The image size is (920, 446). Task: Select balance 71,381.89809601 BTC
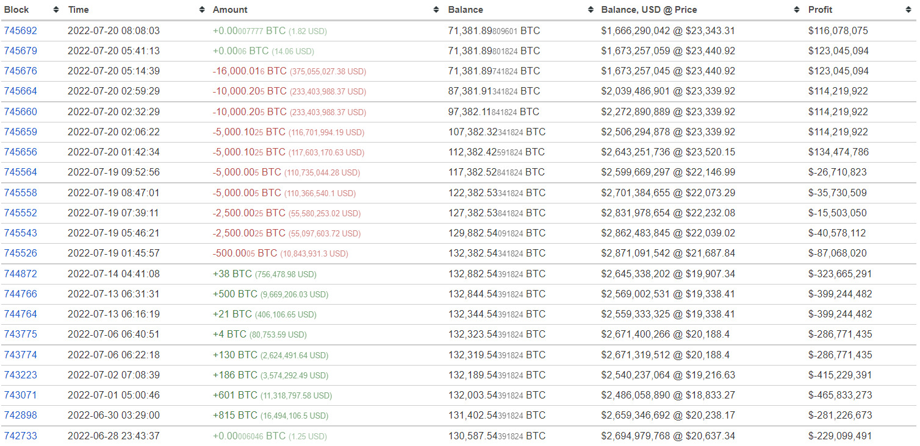[494, 30]
